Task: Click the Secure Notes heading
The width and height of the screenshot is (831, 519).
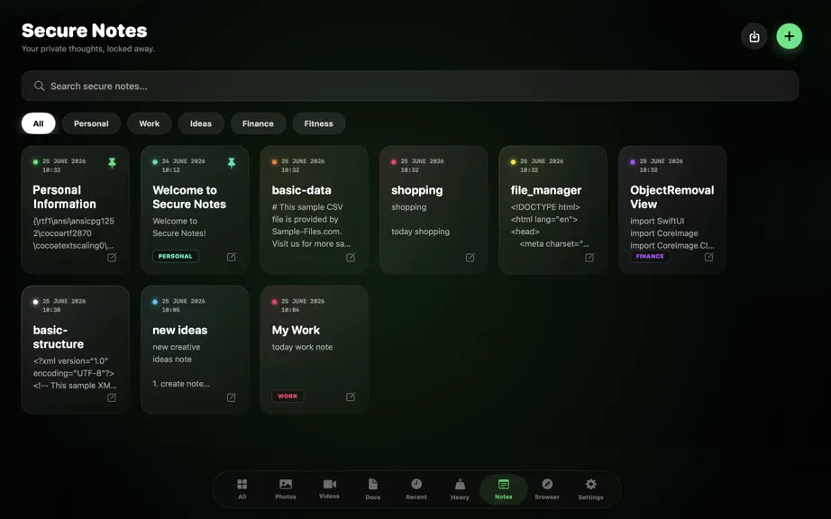Action: click(84, 31)
